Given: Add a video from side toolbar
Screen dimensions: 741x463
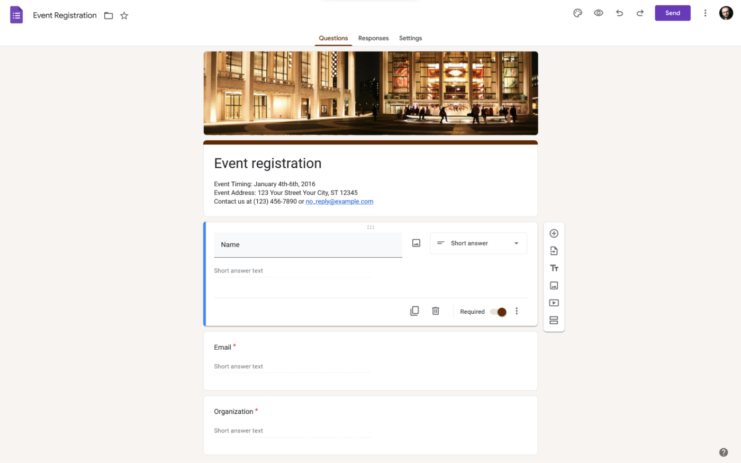Looking at the screenshot, I should point(554,303).
